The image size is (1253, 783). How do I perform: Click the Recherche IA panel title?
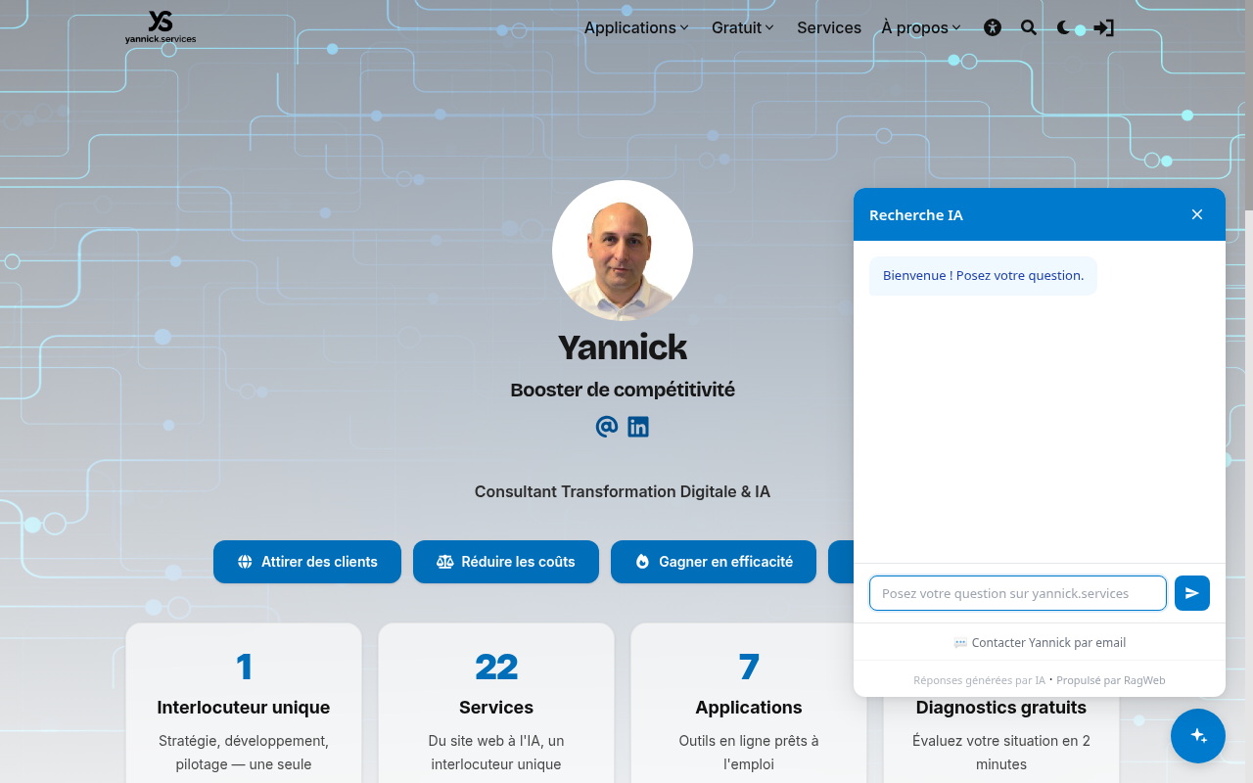[916, 215]
